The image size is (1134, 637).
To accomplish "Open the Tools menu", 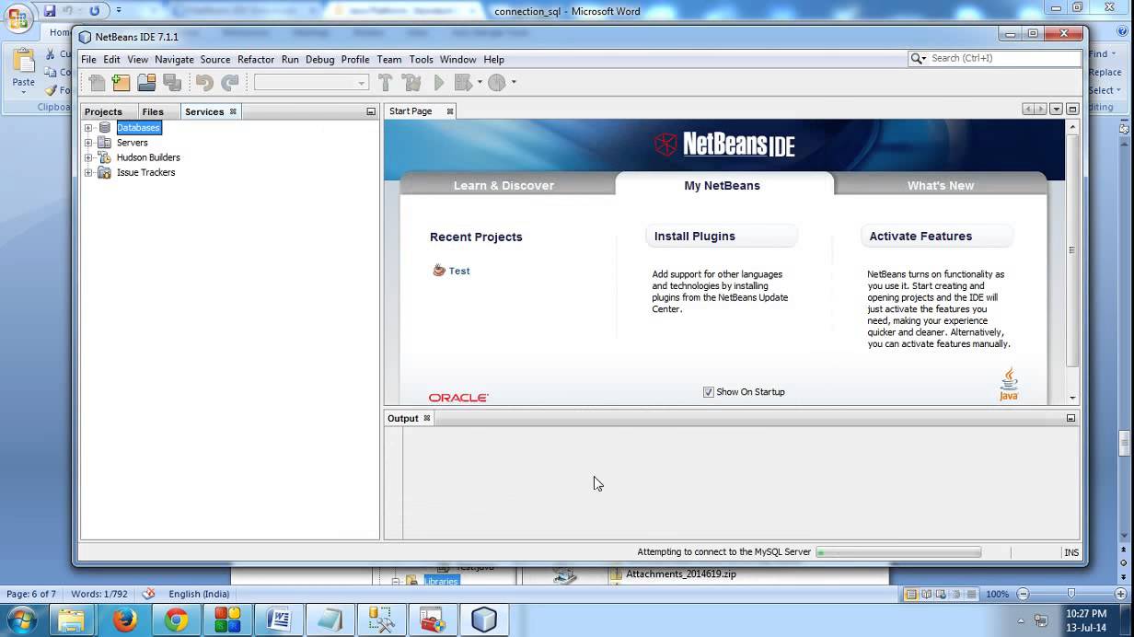I will coord(421,59).
